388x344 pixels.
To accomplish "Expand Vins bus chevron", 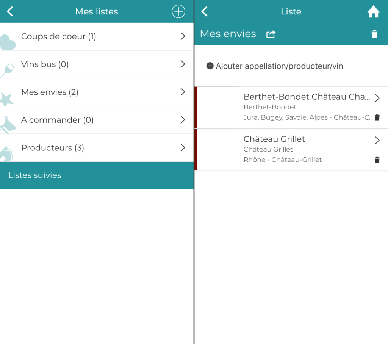I will point(183,64).
